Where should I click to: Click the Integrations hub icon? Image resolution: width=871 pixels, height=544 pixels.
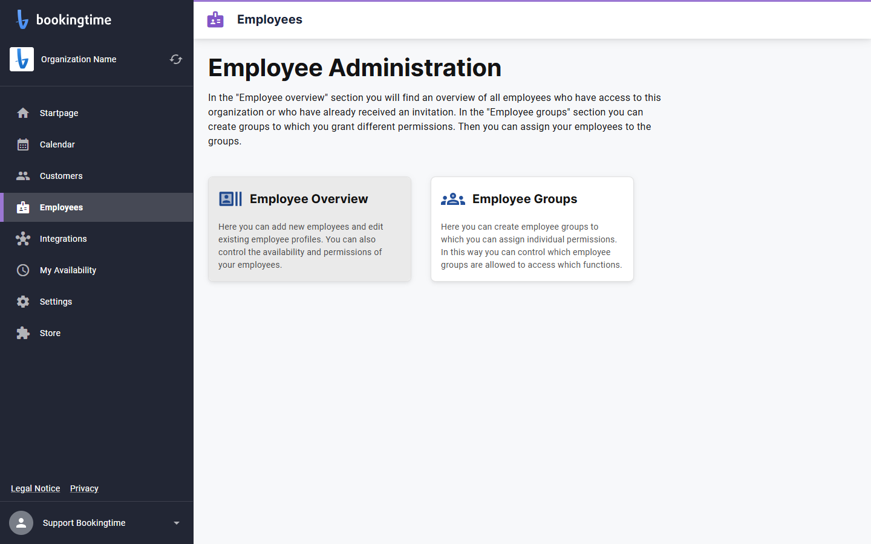pyautogui.click(x=23, y=239)
